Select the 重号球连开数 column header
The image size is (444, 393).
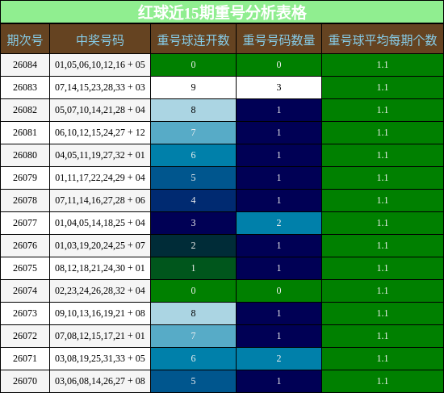(193, 39)
